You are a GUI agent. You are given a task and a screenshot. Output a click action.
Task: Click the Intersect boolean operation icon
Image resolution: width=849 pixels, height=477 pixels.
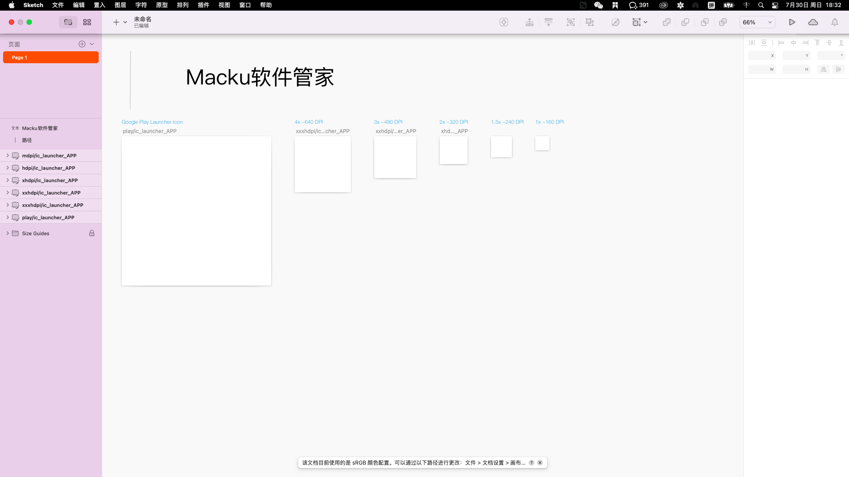pyautogui.click(x=705, y=22)
